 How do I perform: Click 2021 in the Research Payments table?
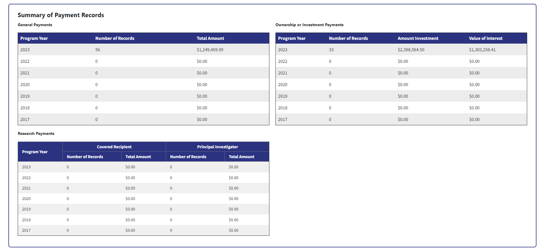pos(26,188)
